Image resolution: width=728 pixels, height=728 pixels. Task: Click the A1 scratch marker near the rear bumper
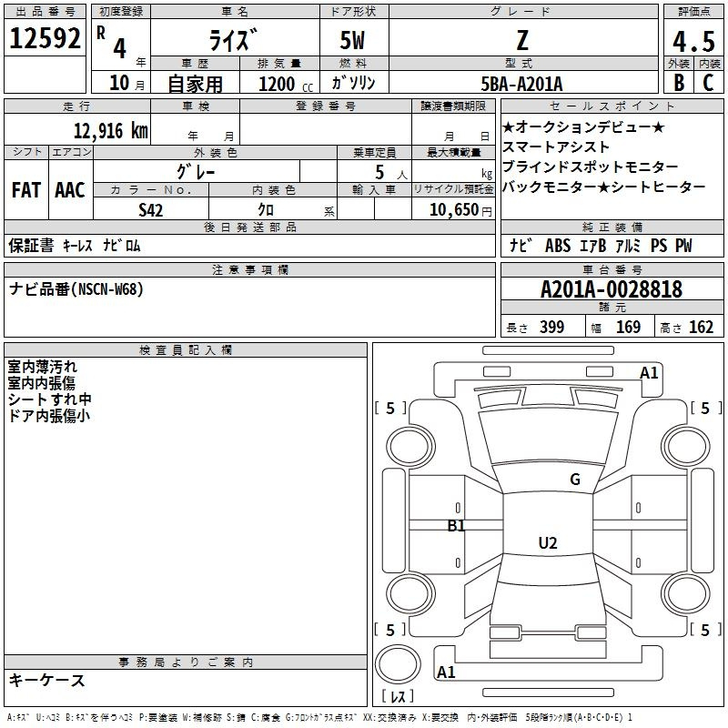tap(446, 672)
